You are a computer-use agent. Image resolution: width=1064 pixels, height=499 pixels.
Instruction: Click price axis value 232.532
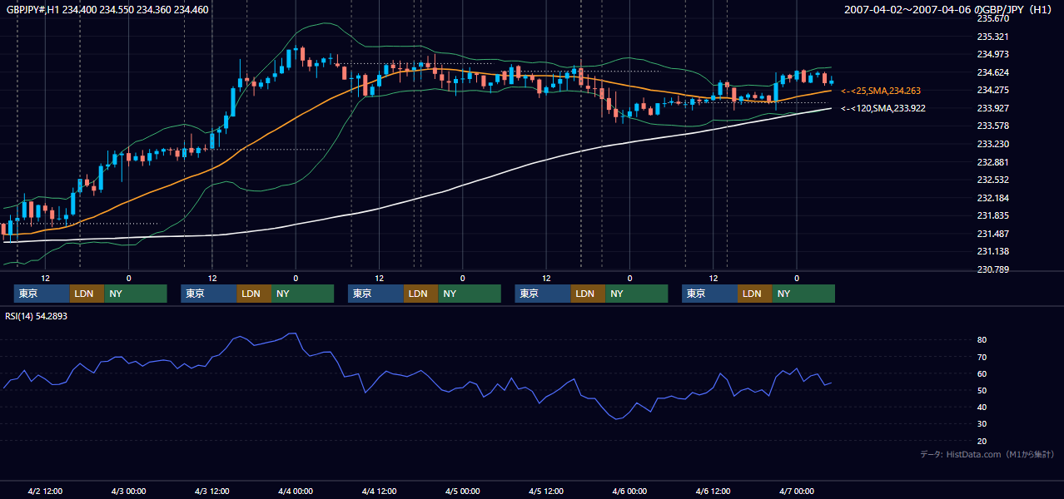point(992,180)
